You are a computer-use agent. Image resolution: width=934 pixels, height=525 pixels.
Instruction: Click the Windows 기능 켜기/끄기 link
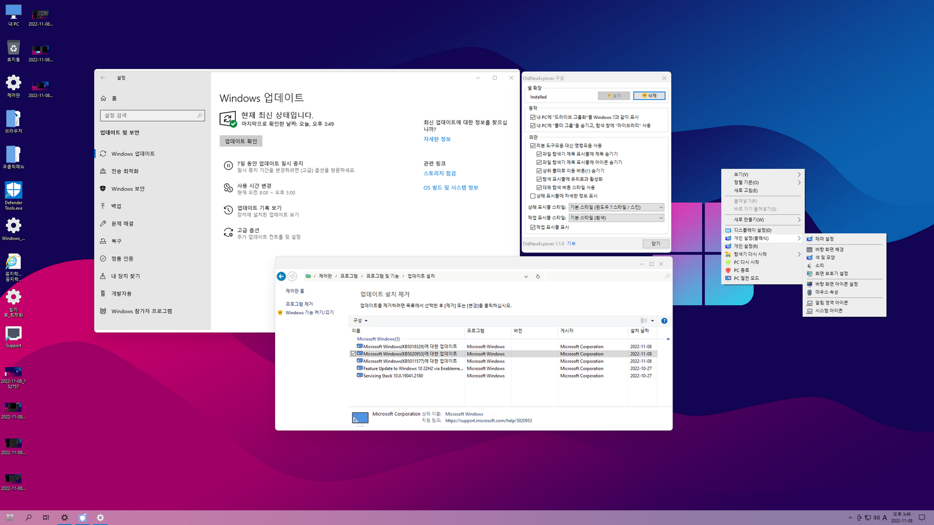click(x=309, y=312)
